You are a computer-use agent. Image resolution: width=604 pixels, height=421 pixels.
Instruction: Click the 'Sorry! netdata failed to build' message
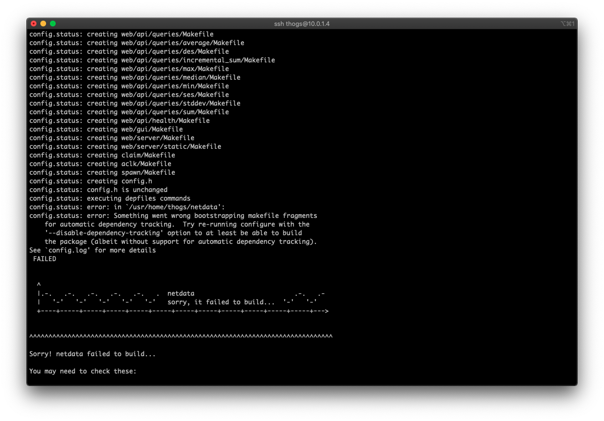[95, 354]
